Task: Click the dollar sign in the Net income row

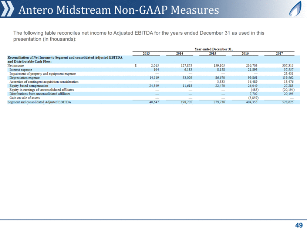Action: pos(135,66)
